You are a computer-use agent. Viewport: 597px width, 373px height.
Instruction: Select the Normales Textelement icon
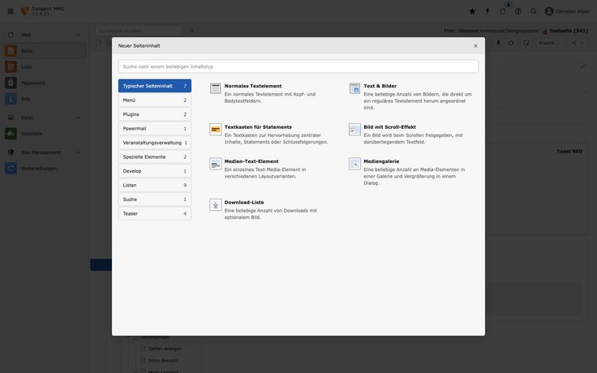click(x=216, y=88)
